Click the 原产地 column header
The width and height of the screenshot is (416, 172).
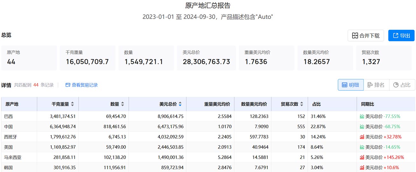coord(19,104)
